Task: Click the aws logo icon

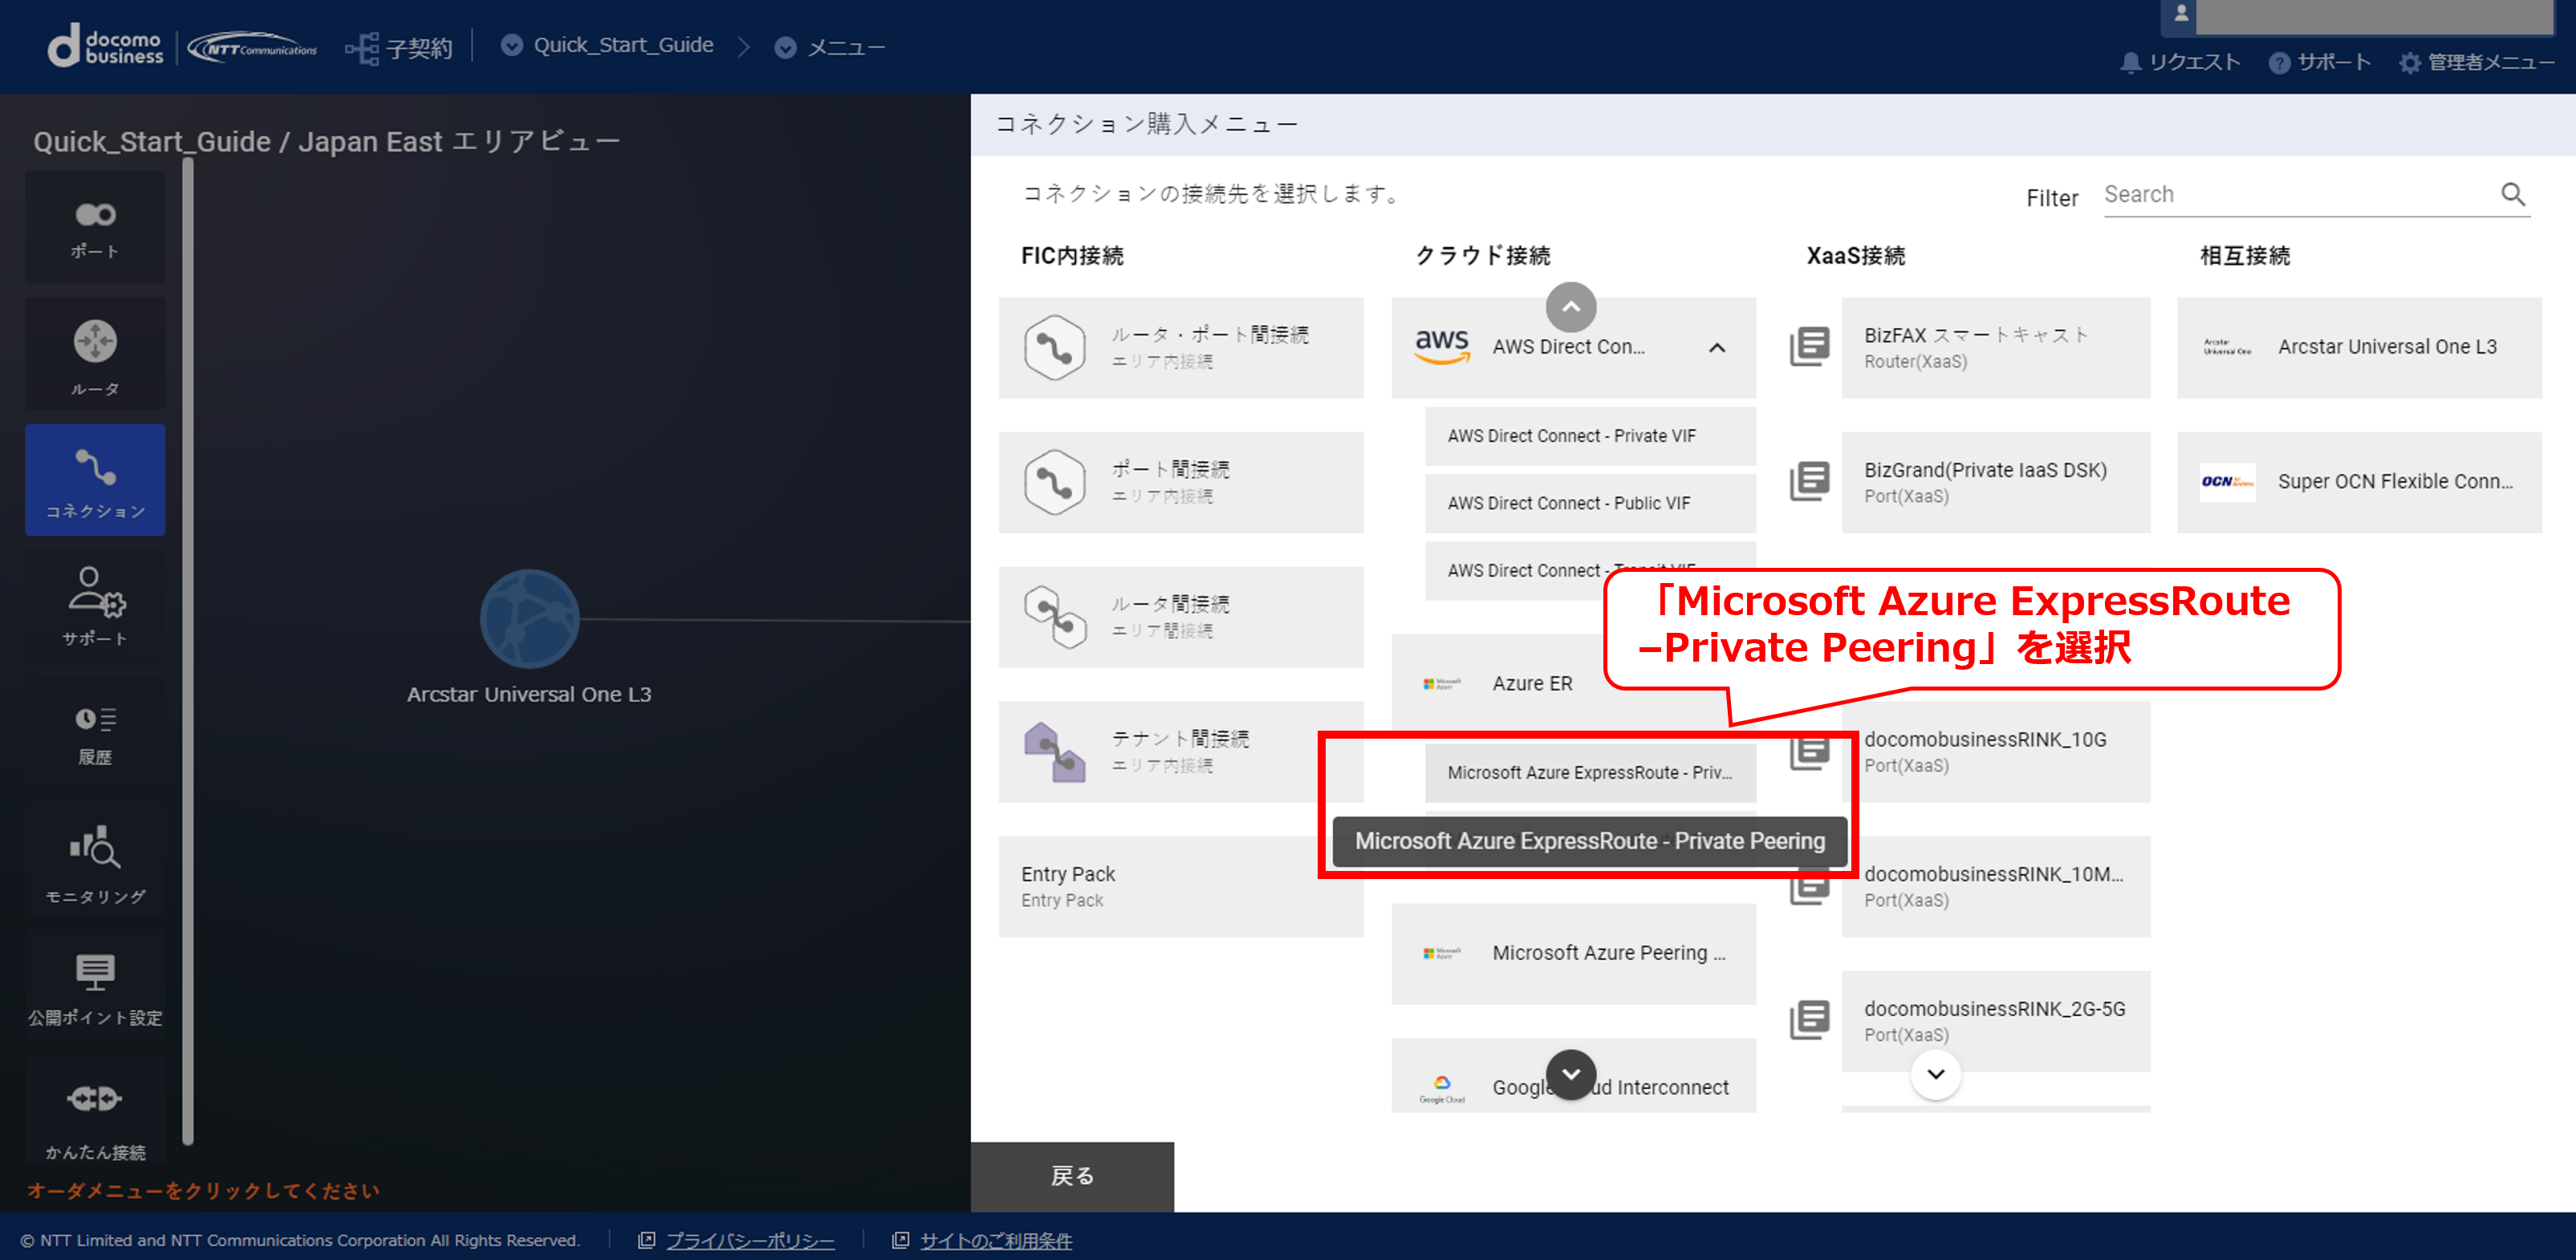Action: point(1441,346)
